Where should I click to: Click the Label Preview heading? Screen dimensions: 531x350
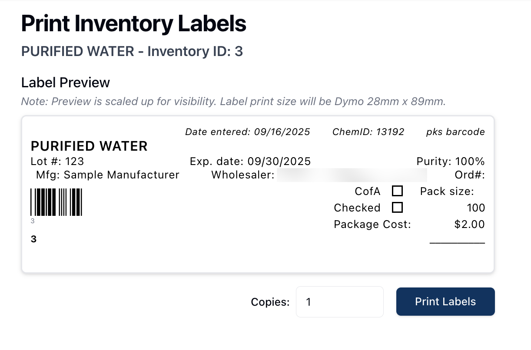tap(65, 83)
